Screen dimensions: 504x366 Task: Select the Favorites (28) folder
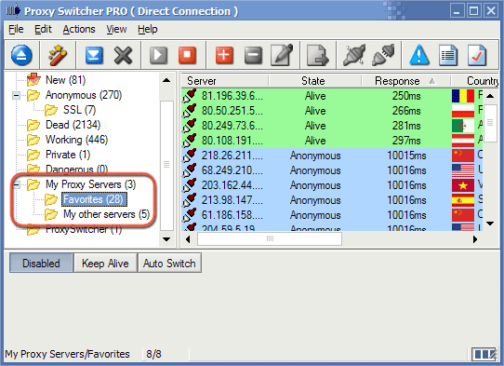pos(94,199)
